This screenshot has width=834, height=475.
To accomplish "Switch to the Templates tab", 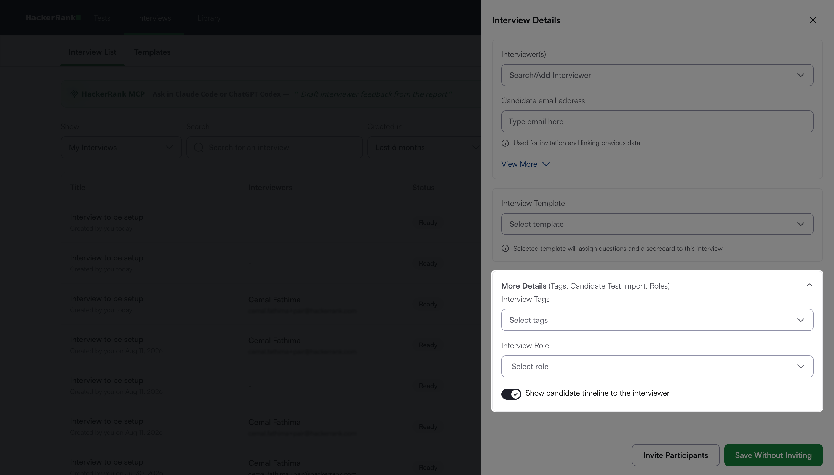I will [152, 52].
